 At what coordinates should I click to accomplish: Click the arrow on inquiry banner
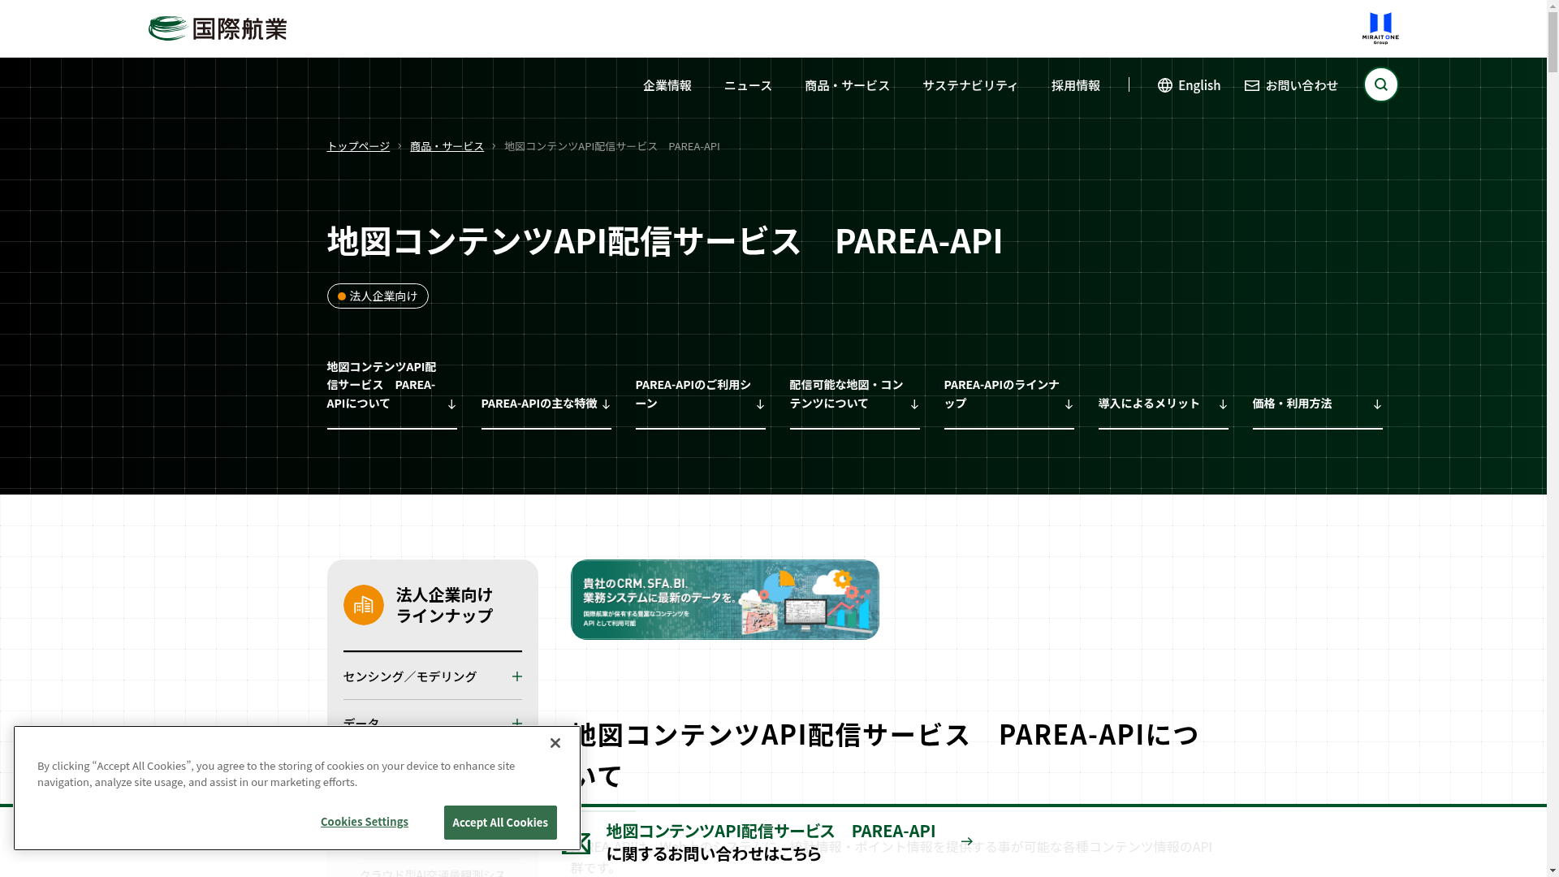(966, 842)
